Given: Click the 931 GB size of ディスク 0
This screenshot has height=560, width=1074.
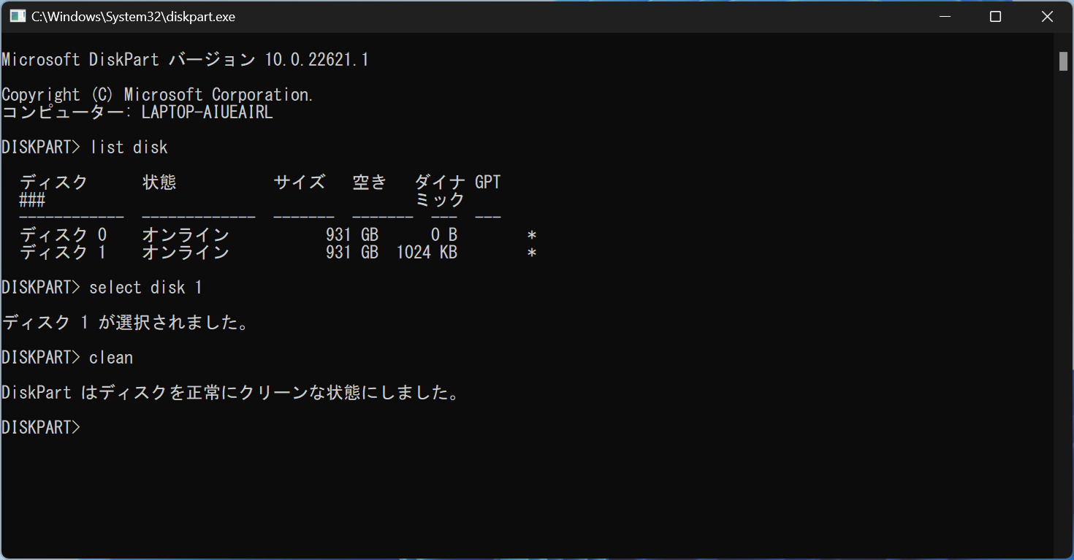Looking at the screenshot, I should click(352, 235).
